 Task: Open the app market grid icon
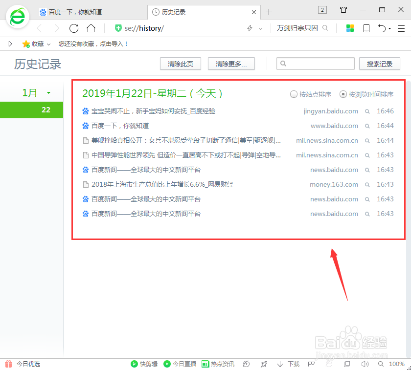pyautogui.click(x=350, y=28)
